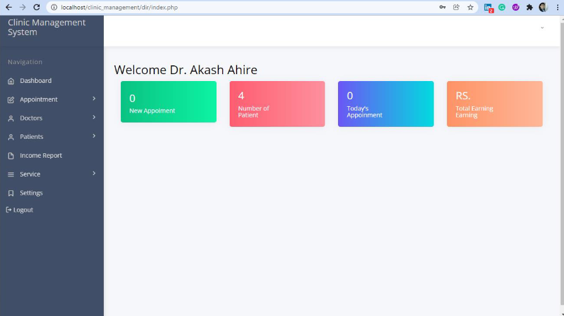Open the user dropdown in top header
The image size is (564, 316).
[x=542, y=28]
